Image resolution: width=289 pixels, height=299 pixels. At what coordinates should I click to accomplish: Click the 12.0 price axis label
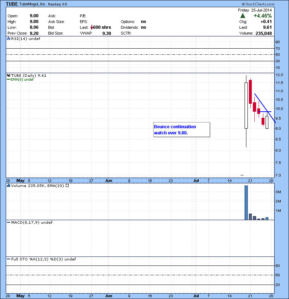point(279,75)
